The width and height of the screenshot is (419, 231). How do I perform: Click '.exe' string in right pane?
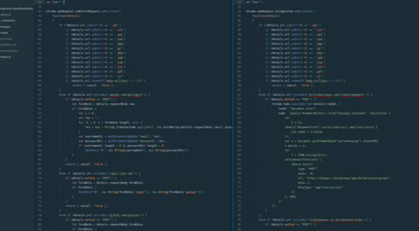(320, 39)
